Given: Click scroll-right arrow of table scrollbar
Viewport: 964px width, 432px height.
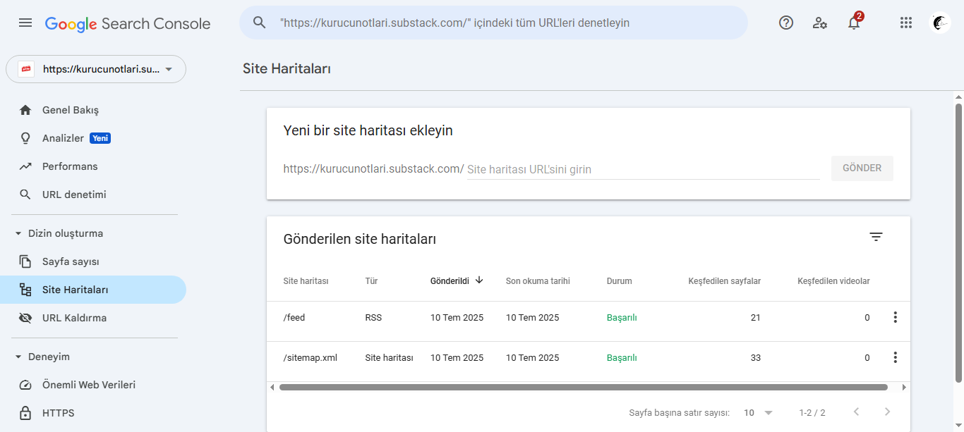Looking at the screenshot, I should coord(904,387).
